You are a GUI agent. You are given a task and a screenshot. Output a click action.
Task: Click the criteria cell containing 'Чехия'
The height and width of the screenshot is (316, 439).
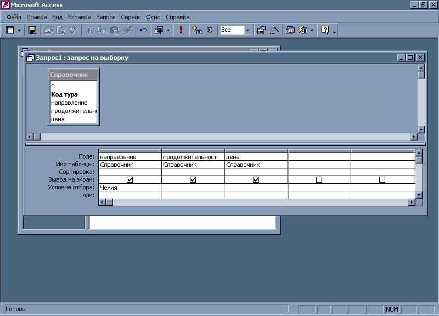[130, 188]
